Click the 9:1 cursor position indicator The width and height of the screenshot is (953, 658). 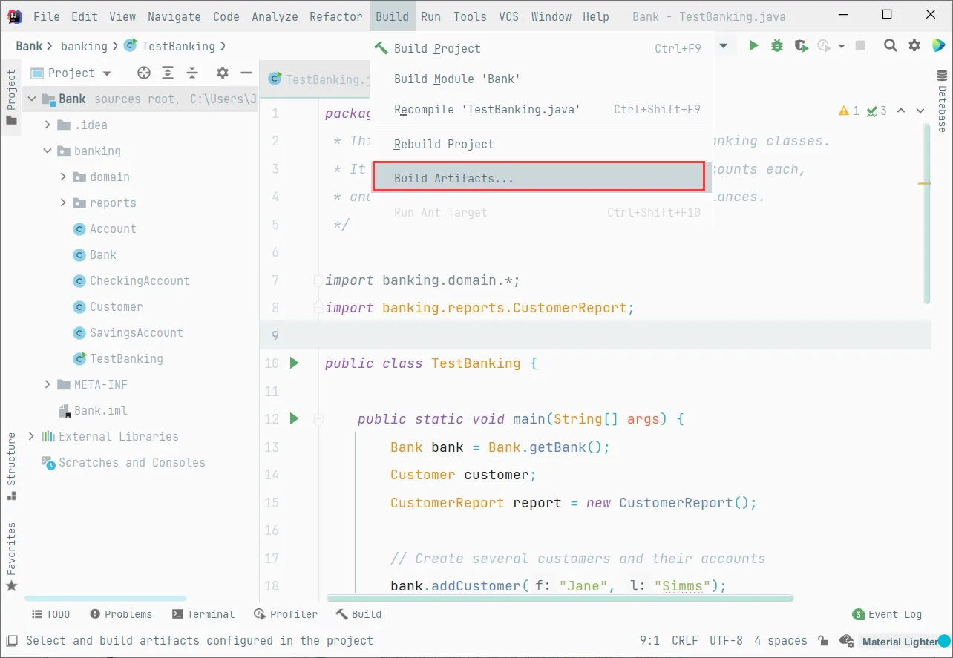649,641
